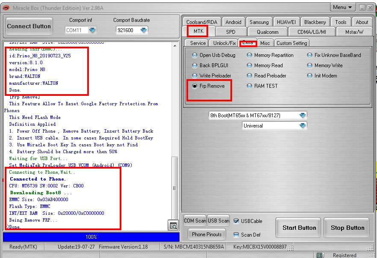Open the Extra sub-tab
The height and width of the screenshot is (258, 377).
click(x=247, y=43)
